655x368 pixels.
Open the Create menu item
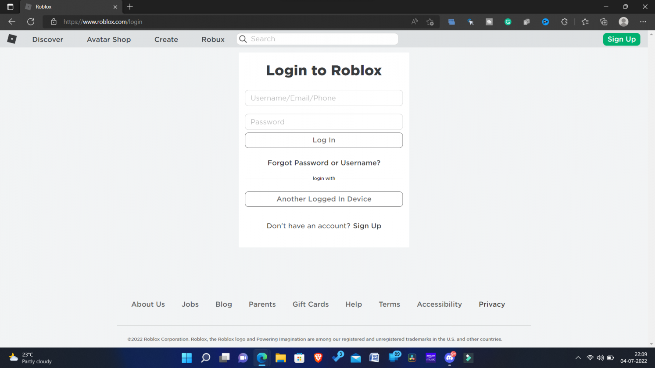[166, 39]
